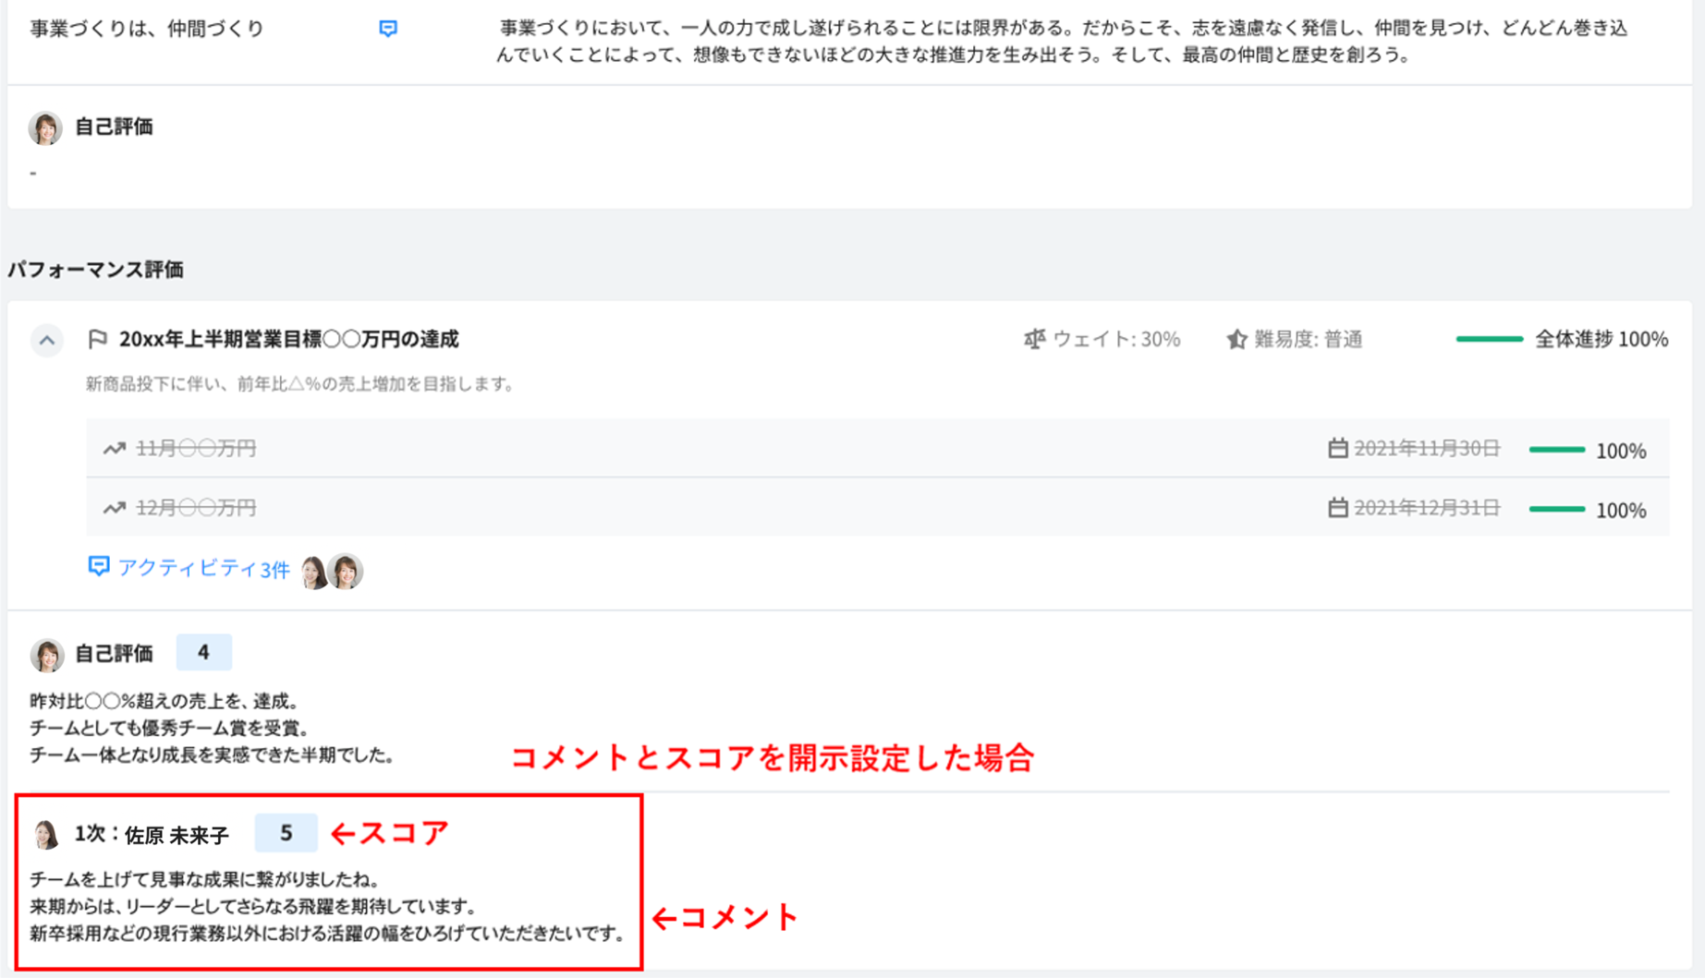Image resolution: width=1705 pixels, height=978 pixels.
Task: Click the trend icon for 11月〇〇万円
Action: 114,449
